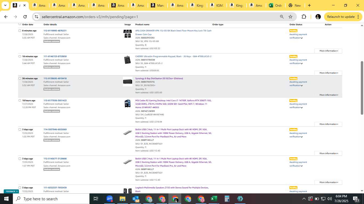Open APG Cash Drawer product link

[x=173, y=32]
